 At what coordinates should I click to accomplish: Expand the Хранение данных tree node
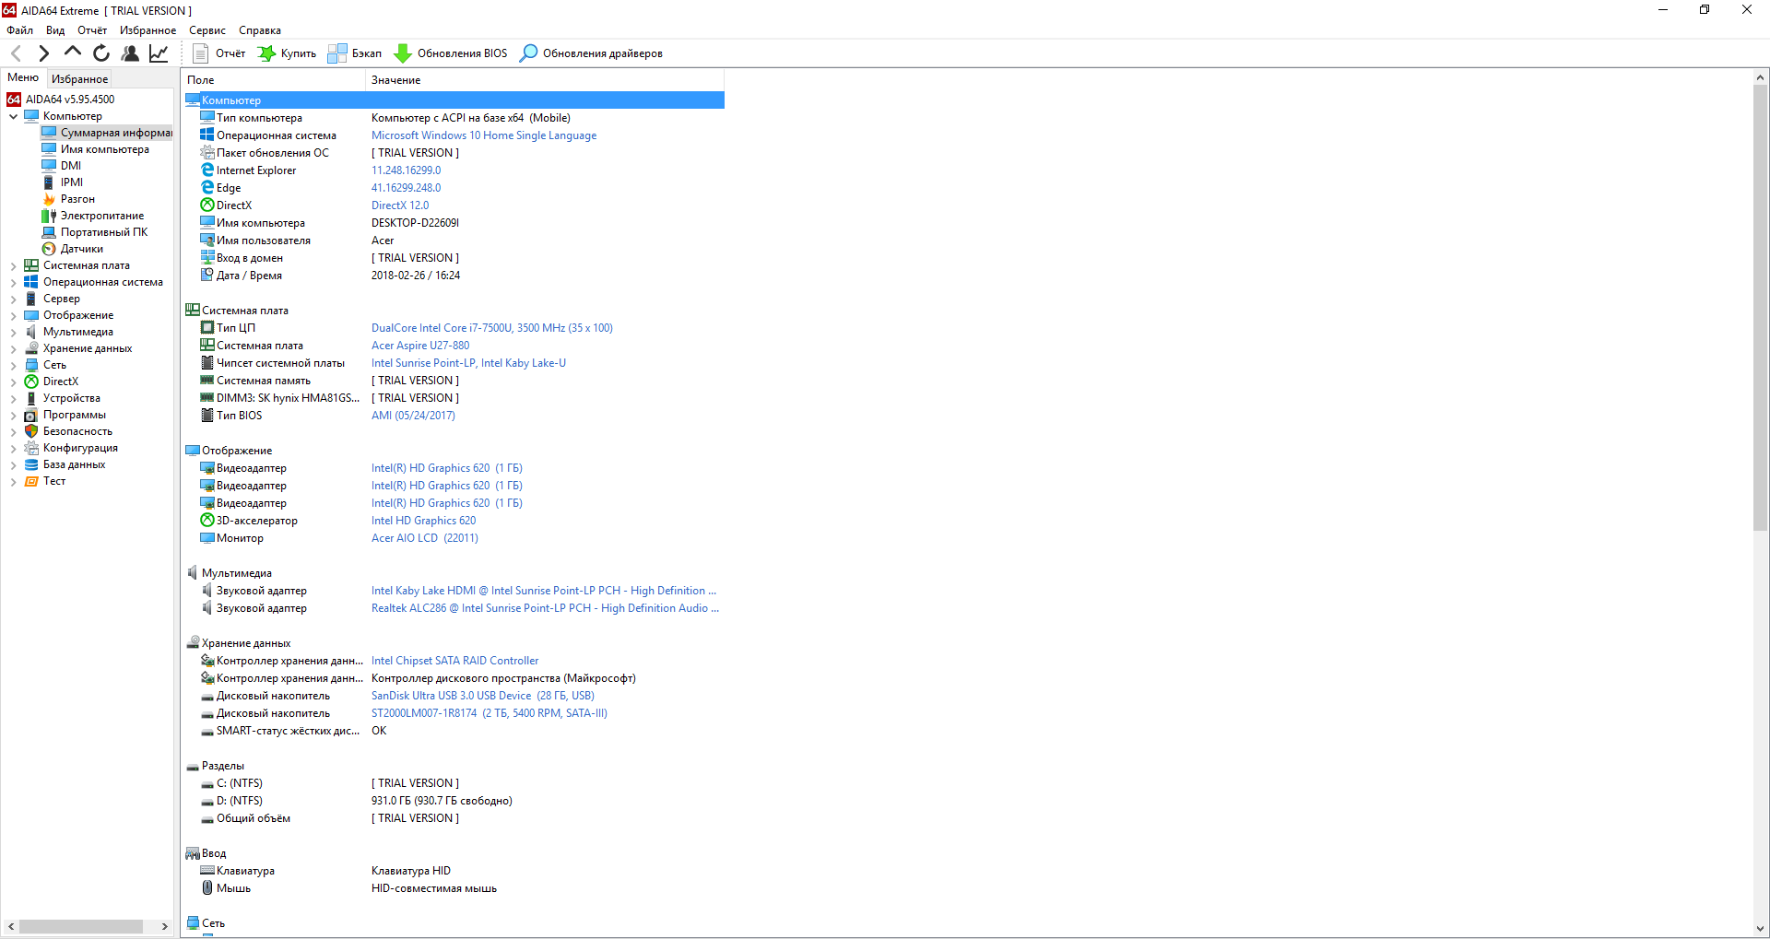click(14, 348)
